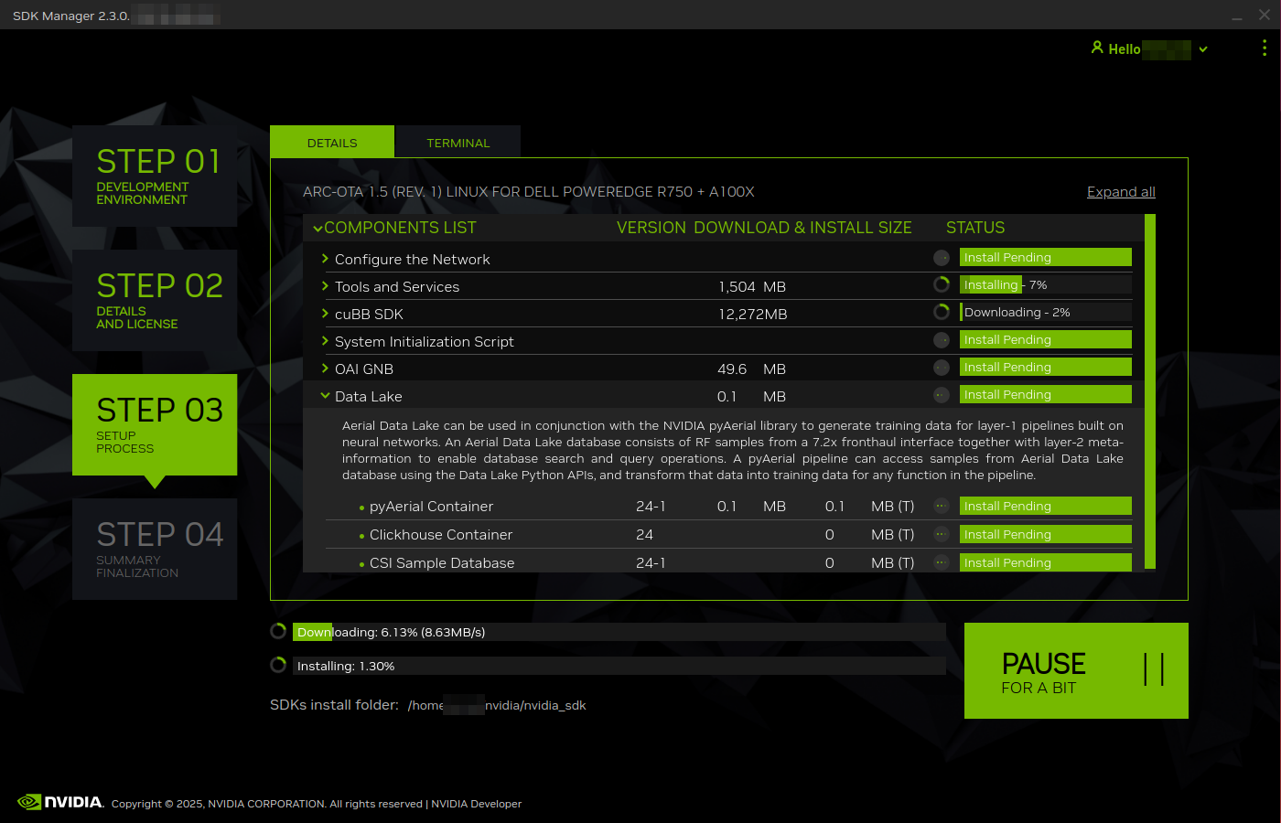This screenshot has width=1281, height=823.
Task: Open the vertical three-dot options menu
Action: (x=1265, y=48)
